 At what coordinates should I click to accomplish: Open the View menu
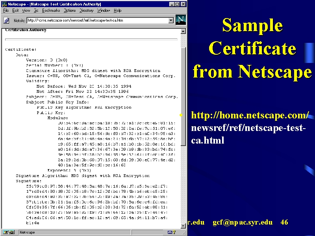pyautogui.click(x=26, y=11)
